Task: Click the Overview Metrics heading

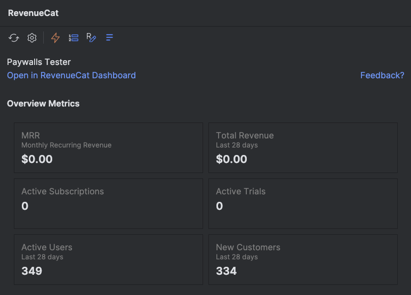Action: (x=43, y=104)
